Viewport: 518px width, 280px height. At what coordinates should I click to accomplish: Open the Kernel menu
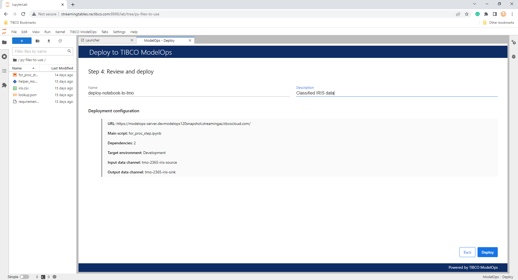click(60, 32)
